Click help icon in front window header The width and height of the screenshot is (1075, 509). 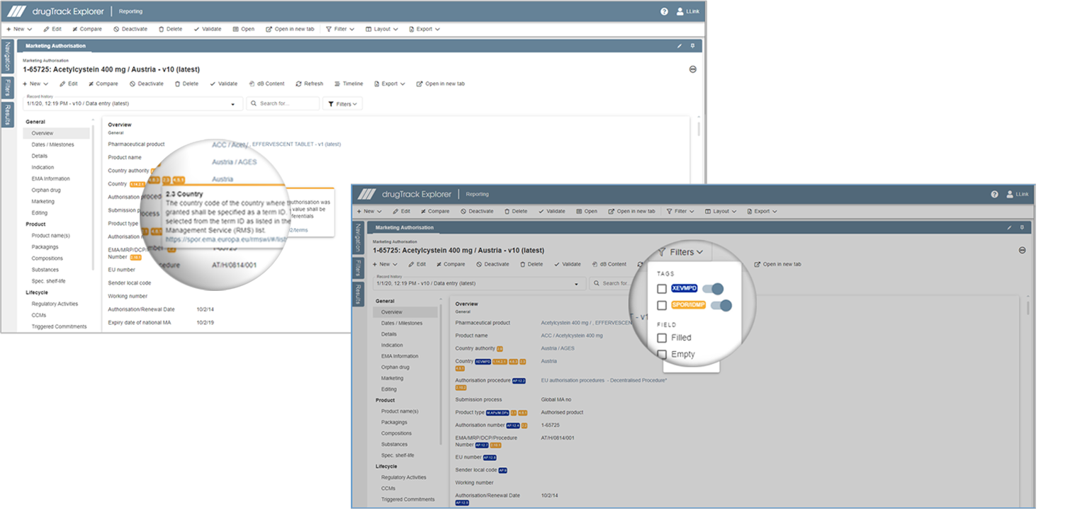coord(994,194)
